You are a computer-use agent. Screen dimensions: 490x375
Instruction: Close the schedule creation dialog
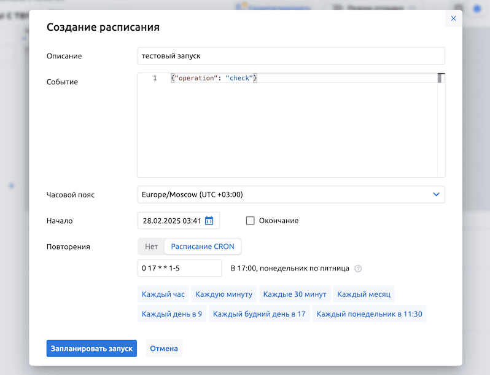pyautogui.click(x=453, y=18)
